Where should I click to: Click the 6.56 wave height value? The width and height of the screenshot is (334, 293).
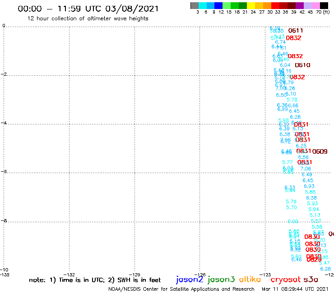[x=303, y=157]
